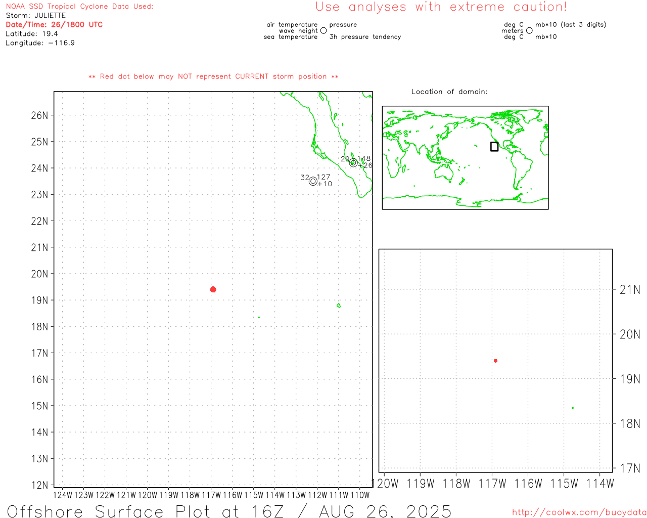Click the 'Date/Time: 26/1800 UTC' line

pos(54,25)
